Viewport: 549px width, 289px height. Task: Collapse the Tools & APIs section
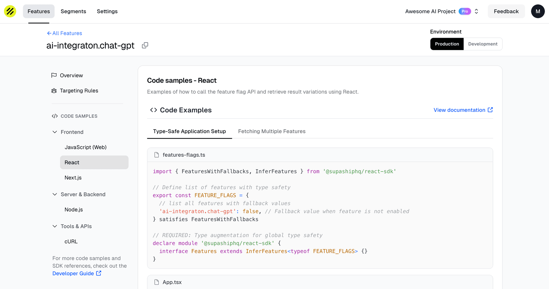[55, 226]
